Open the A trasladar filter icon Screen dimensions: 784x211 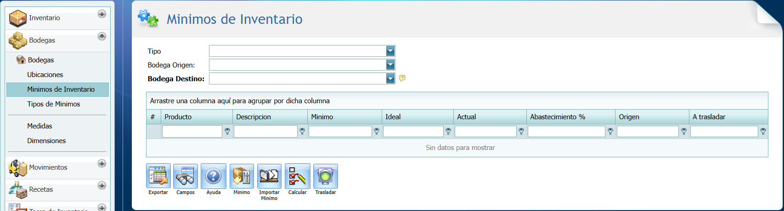pos(763,132)
